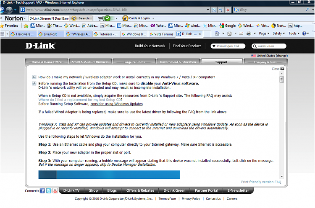
Task: Open lost Setup CD replacement FAQ link
Action: pos(79,100)
